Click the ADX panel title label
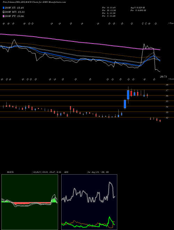The image size is (174, 230). point(66,172)
